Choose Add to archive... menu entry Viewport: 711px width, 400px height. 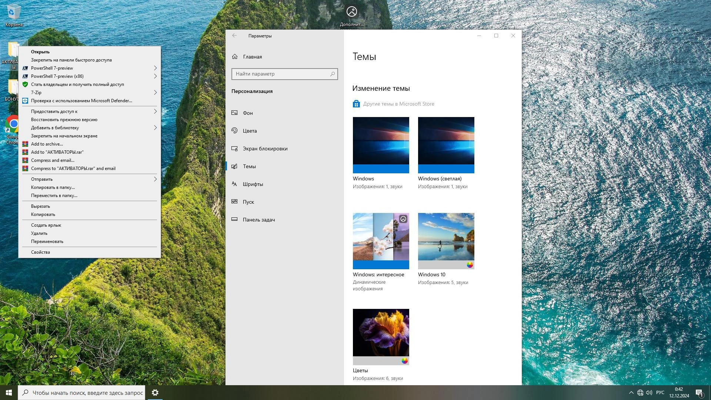point(47,144)
